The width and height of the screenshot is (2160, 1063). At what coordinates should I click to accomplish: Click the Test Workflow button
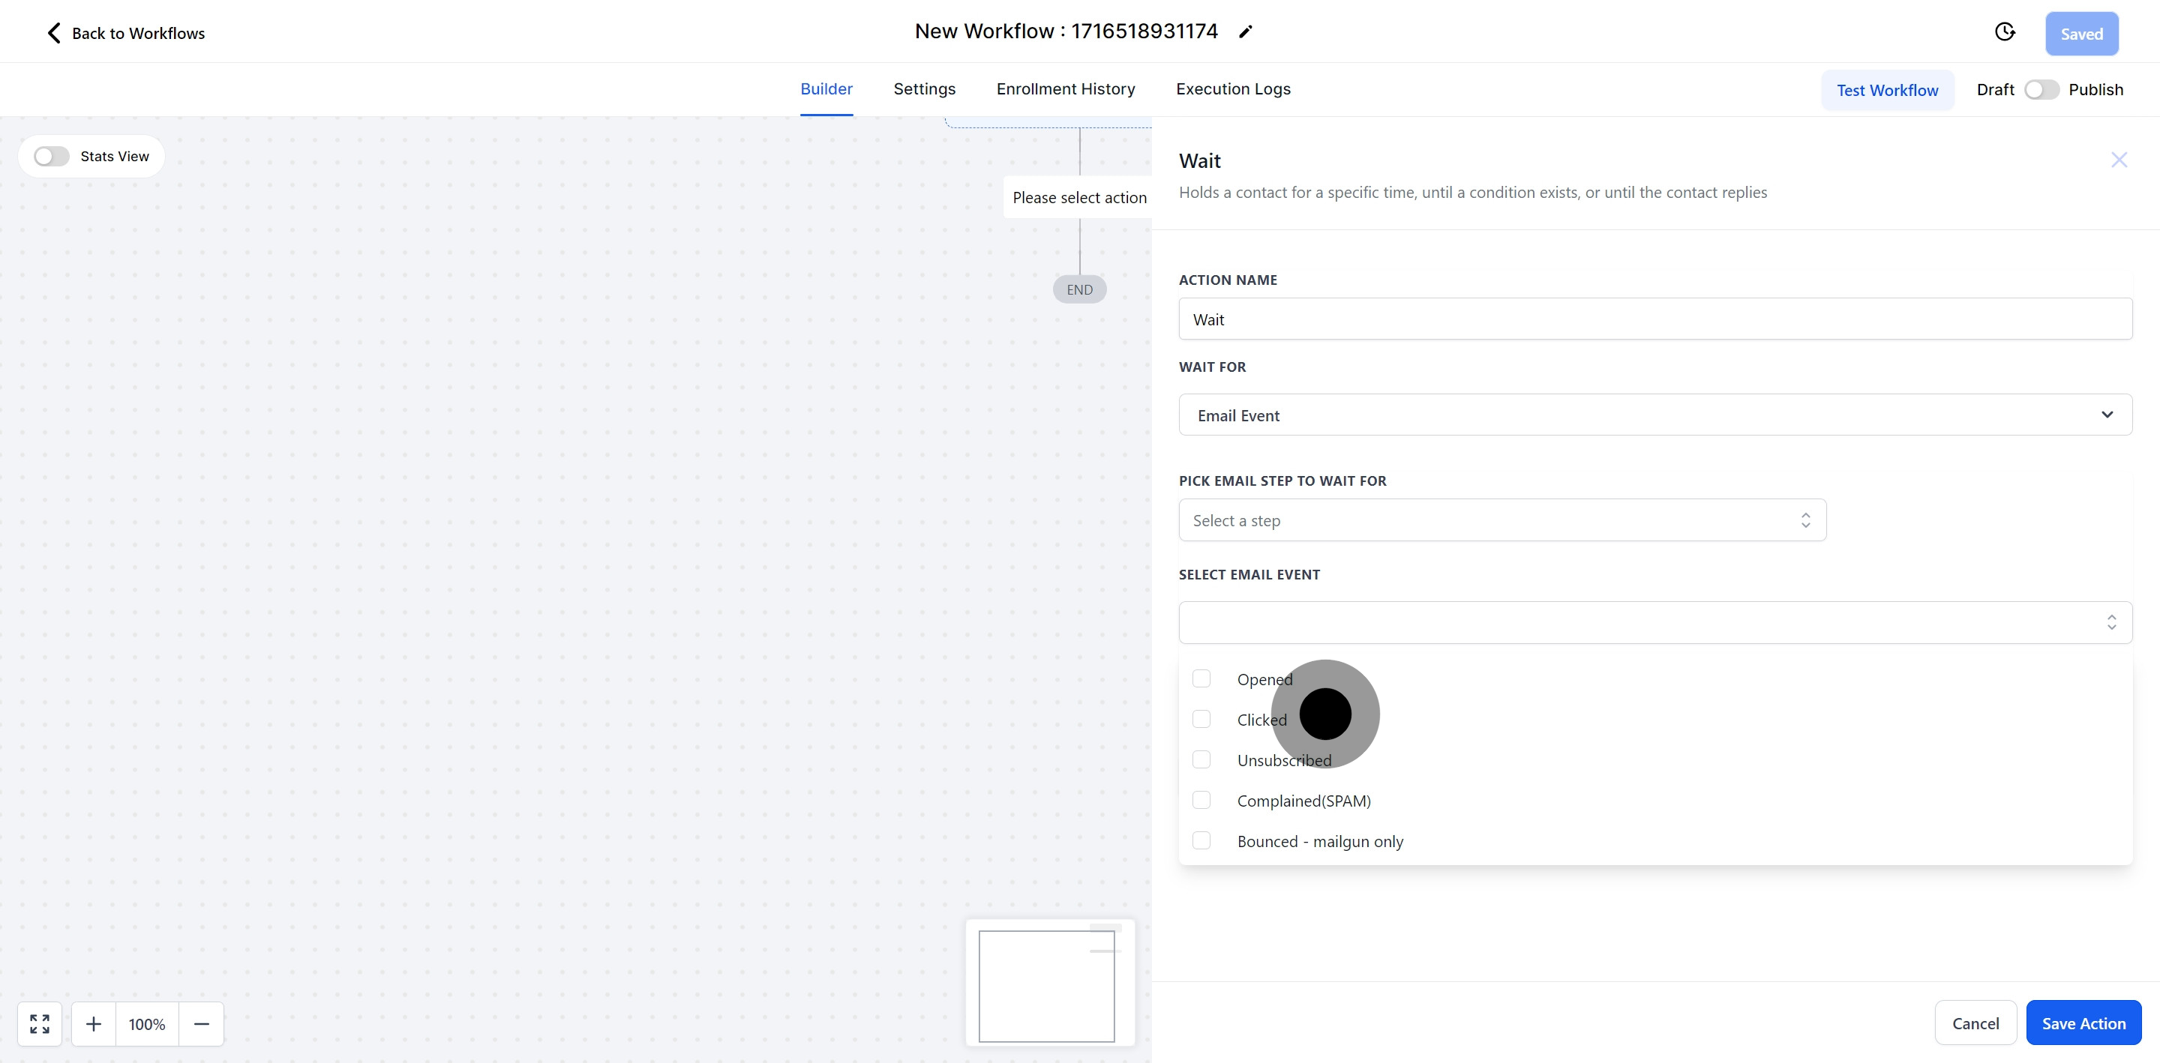click(1887, 90)
